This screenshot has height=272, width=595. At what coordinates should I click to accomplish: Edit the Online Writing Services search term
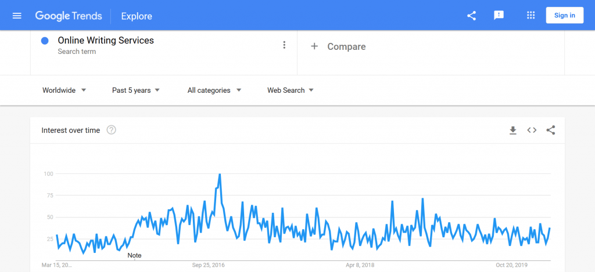click(106, 41)
